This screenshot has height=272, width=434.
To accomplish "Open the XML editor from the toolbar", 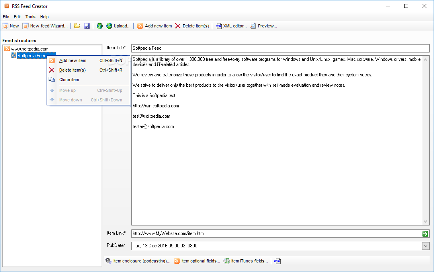I will pos(231,26).
